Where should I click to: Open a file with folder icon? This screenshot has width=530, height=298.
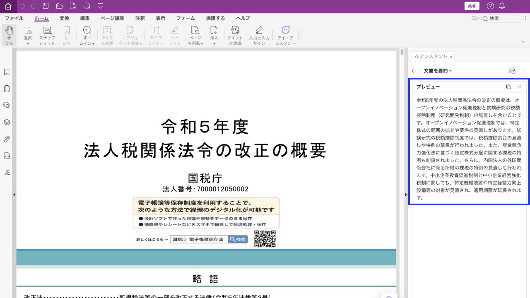pyautogui.click(x=59, y=6)
